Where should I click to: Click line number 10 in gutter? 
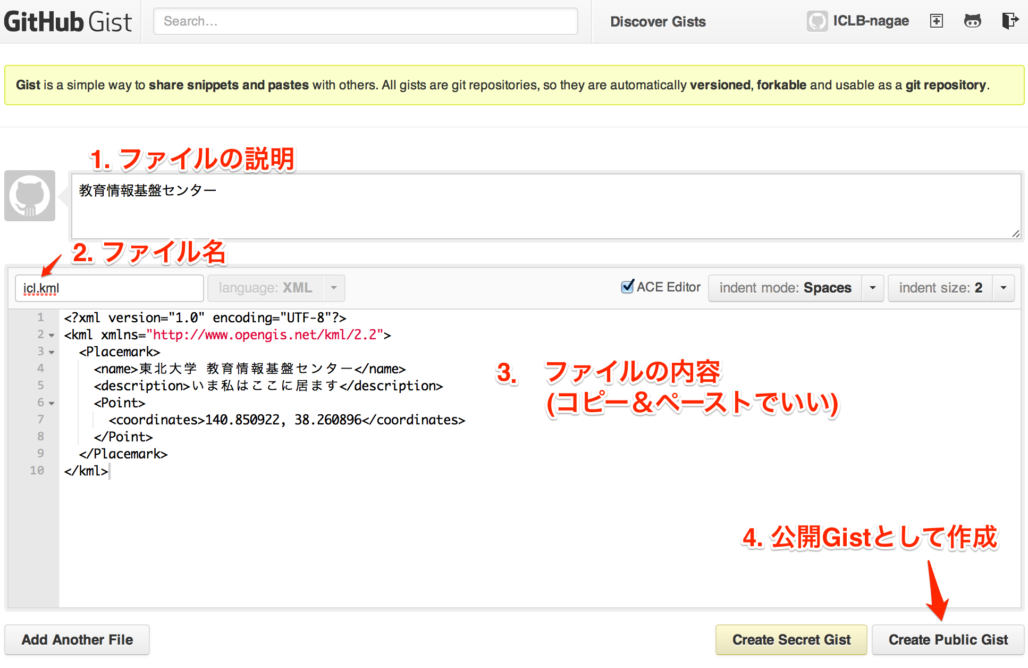tap(37, 471)
